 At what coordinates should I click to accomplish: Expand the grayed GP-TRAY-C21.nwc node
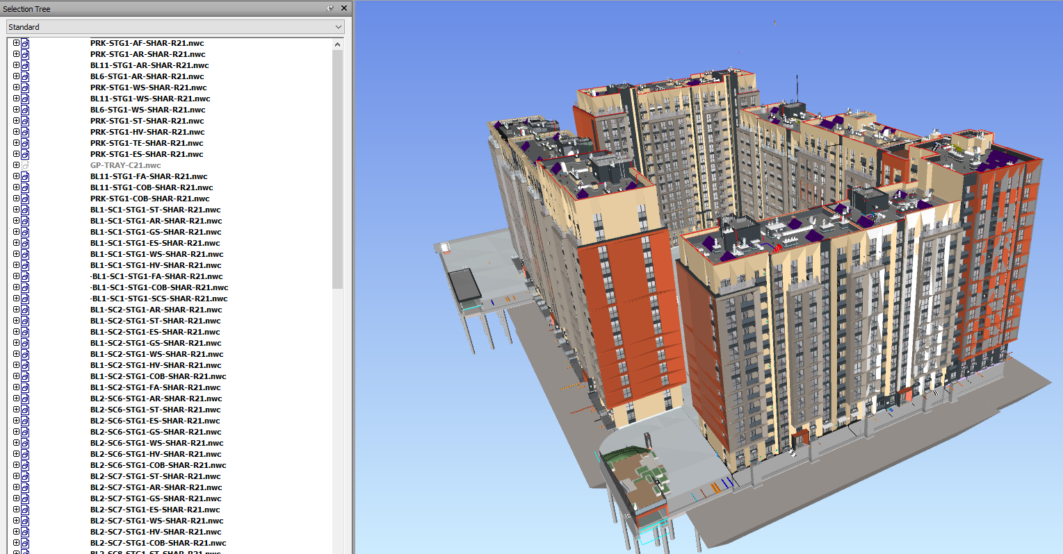click(16, 165)
